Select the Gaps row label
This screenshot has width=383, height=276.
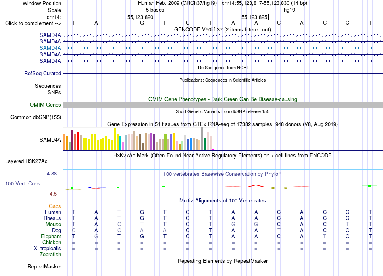pyautogui.click(x=55, y=206)
